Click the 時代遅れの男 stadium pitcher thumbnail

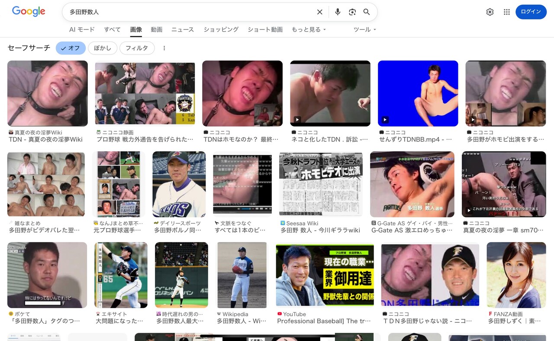(x=181, y=275)
